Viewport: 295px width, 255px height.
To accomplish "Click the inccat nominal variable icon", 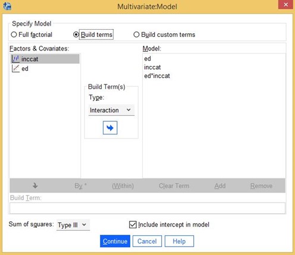I will 15,59.
